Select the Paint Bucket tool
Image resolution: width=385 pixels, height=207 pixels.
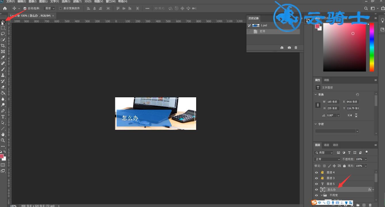(3, 93)
